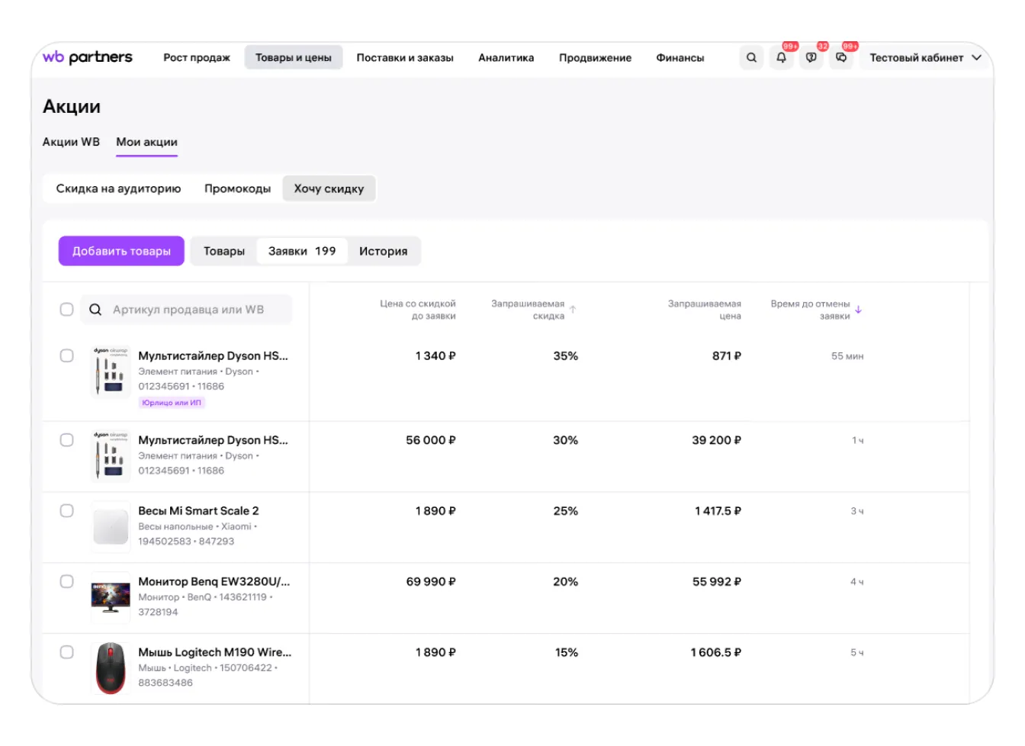Open the search icon in top bar
The height and width of the screenshot is (746, 1025).
coord(751,57)
